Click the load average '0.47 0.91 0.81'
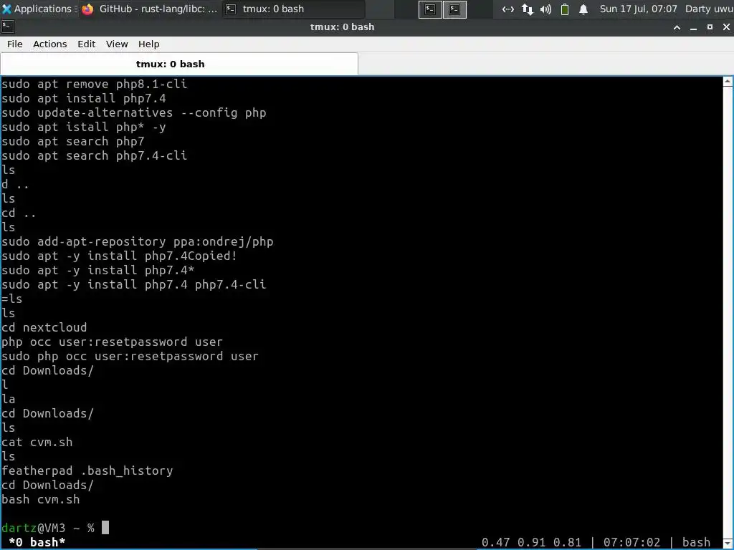Image resolution: width=734 pixels, height=550 pixels. [x=531, y=542]
